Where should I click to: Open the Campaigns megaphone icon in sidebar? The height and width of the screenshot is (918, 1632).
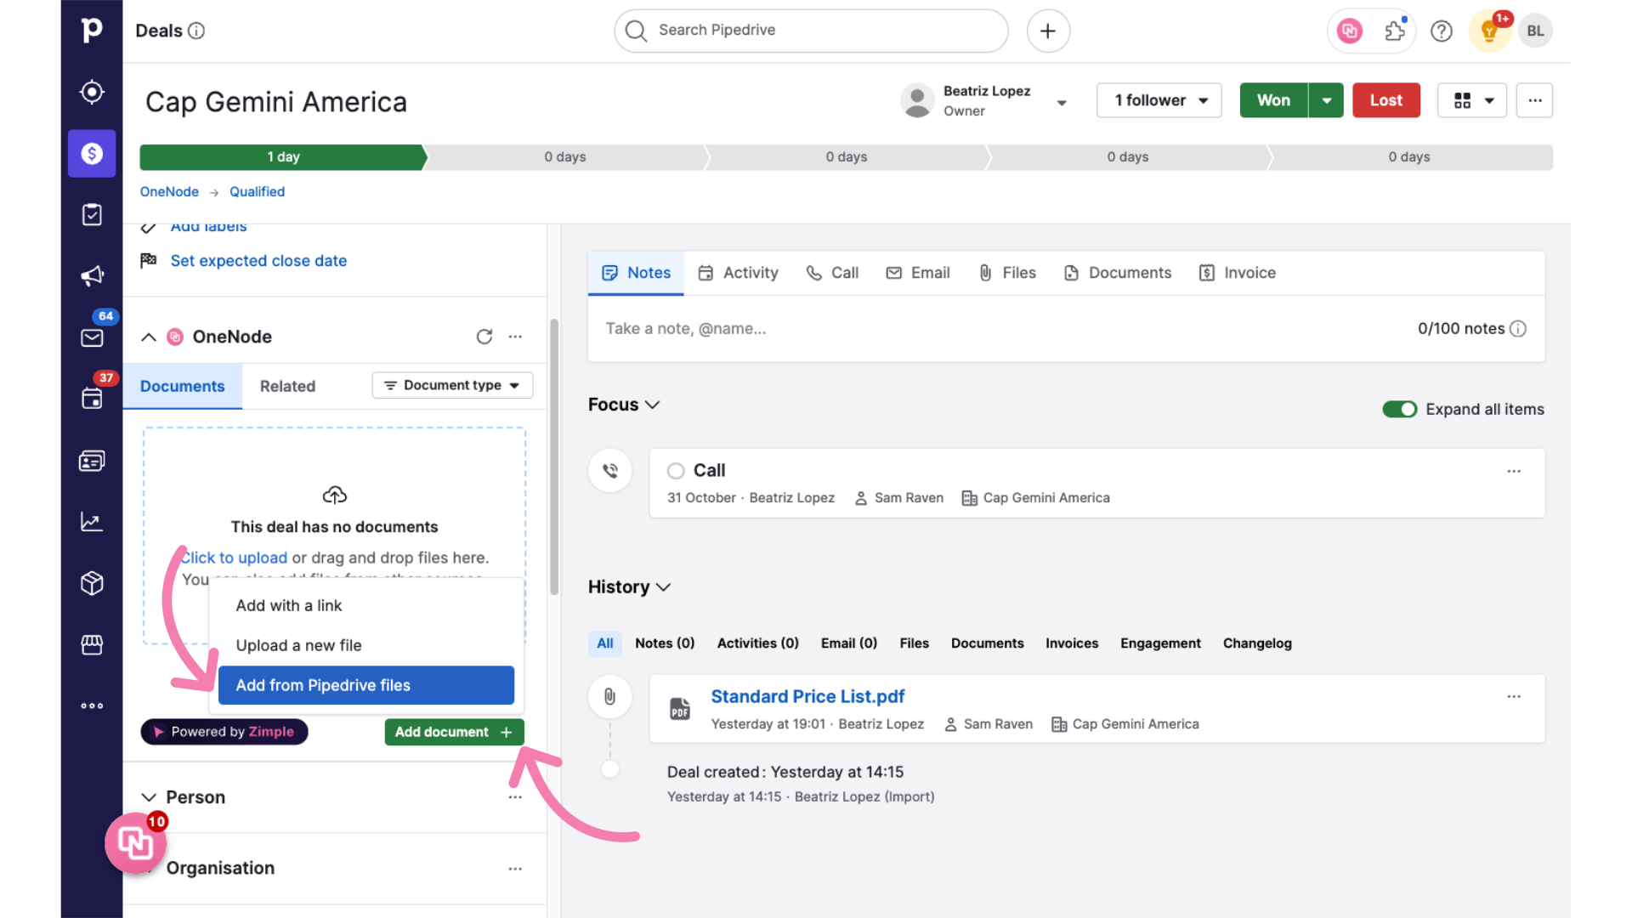(x=92, y=276)
